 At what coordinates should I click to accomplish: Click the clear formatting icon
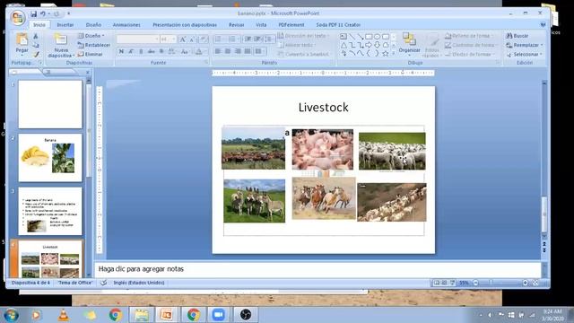coord(204,39)
